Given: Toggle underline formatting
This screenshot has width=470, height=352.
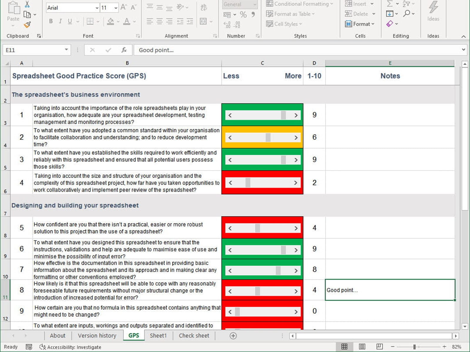Looking at the screenshot, I should 70,21.
